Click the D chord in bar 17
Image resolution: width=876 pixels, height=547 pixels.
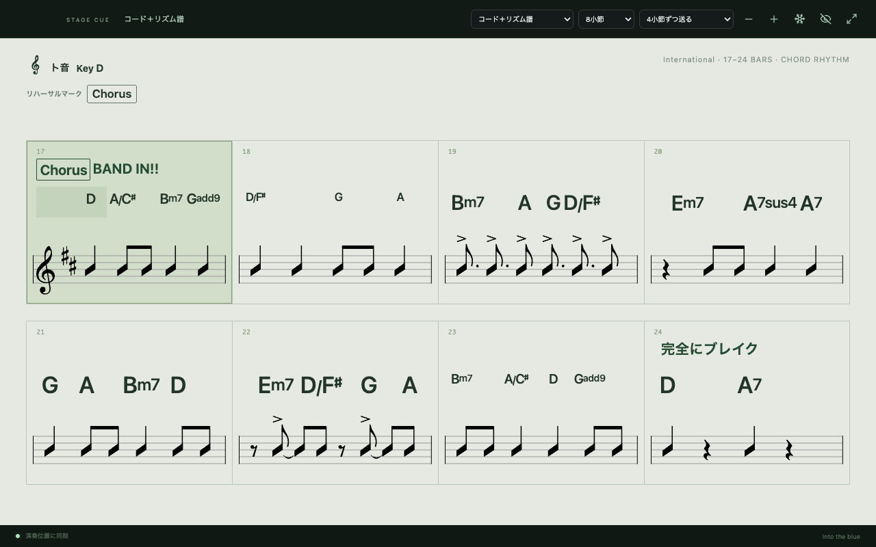(90, 199)
